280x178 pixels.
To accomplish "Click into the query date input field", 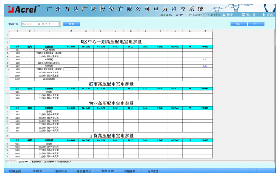I will (x=29, y=24).
